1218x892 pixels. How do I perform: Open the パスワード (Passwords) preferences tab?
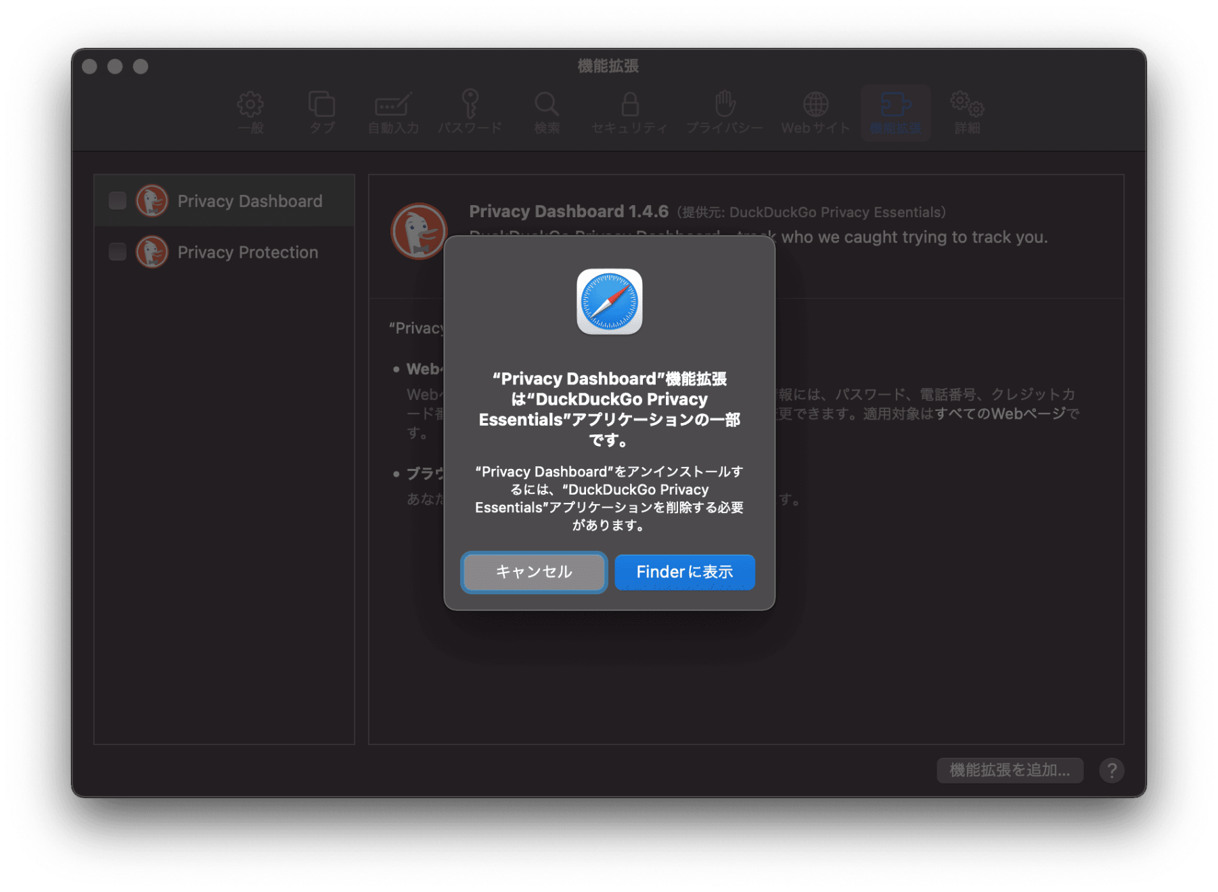[x=470, y=112]
